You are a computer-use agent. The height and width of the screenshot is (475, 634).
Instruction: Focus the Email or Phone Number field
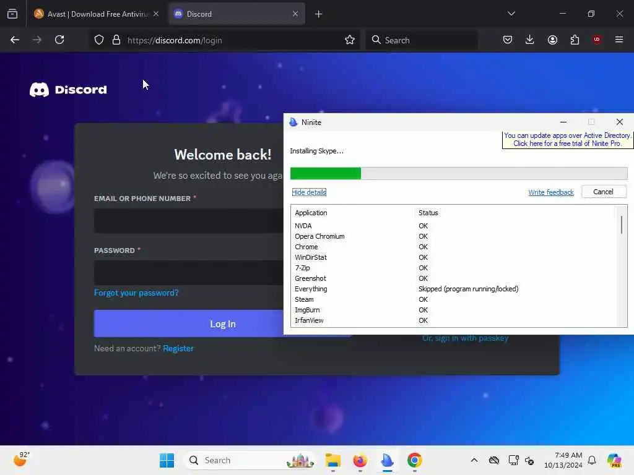[189, 221]
